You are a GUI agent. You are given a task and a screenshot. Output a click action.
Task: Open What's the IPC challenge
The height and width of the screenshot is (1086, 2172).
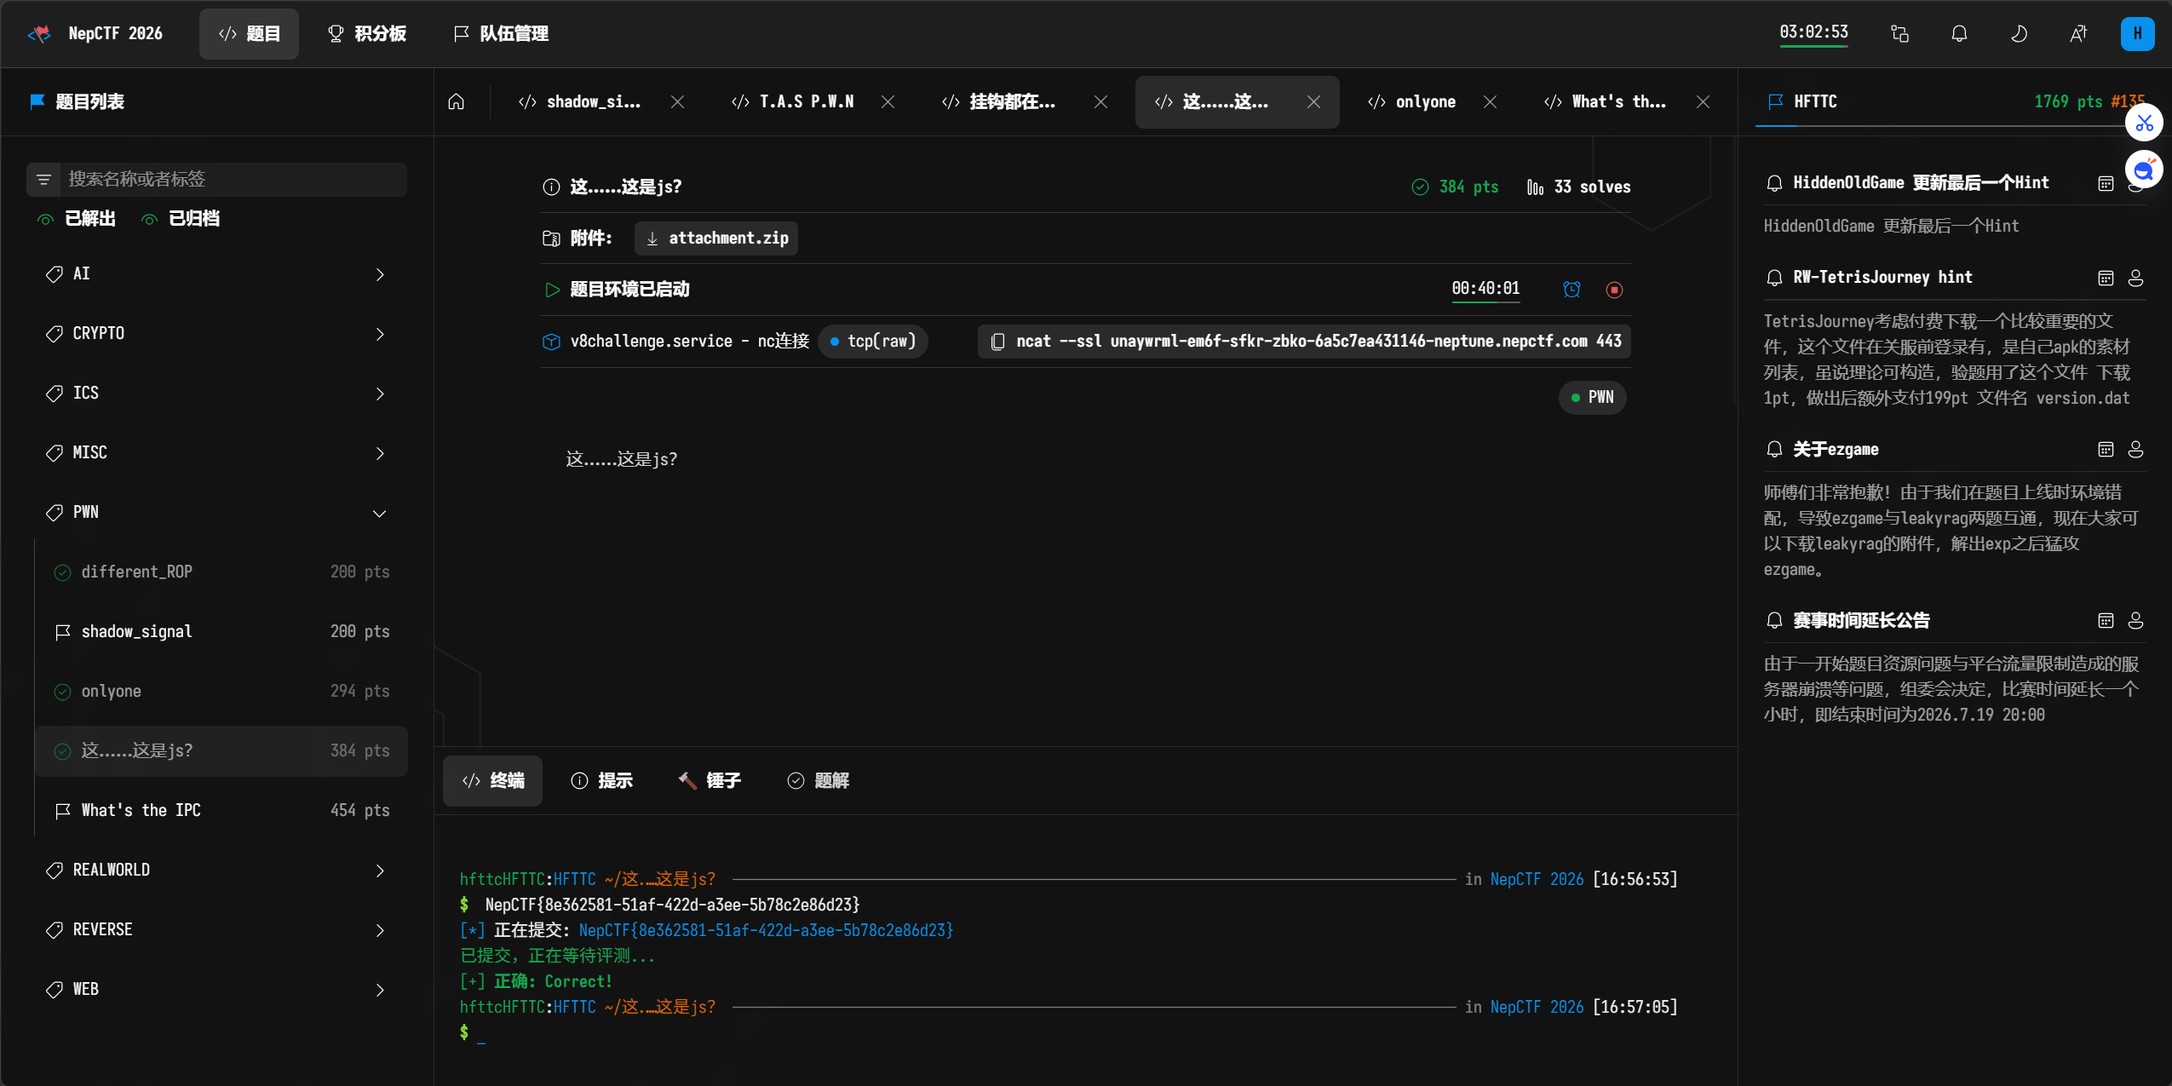click(221, 811)
